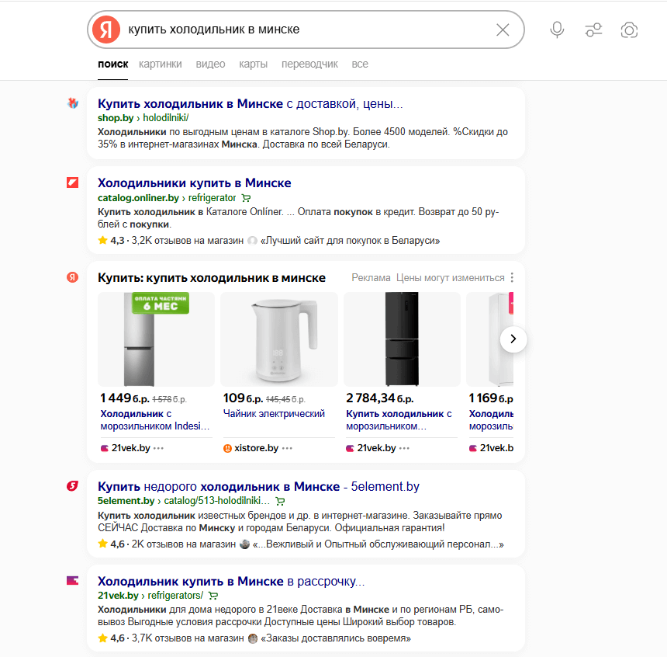Click the catalog.onliner.by › refrigerator URL
The width and height of the screenshot is (667, 657).
coord(167,198)
